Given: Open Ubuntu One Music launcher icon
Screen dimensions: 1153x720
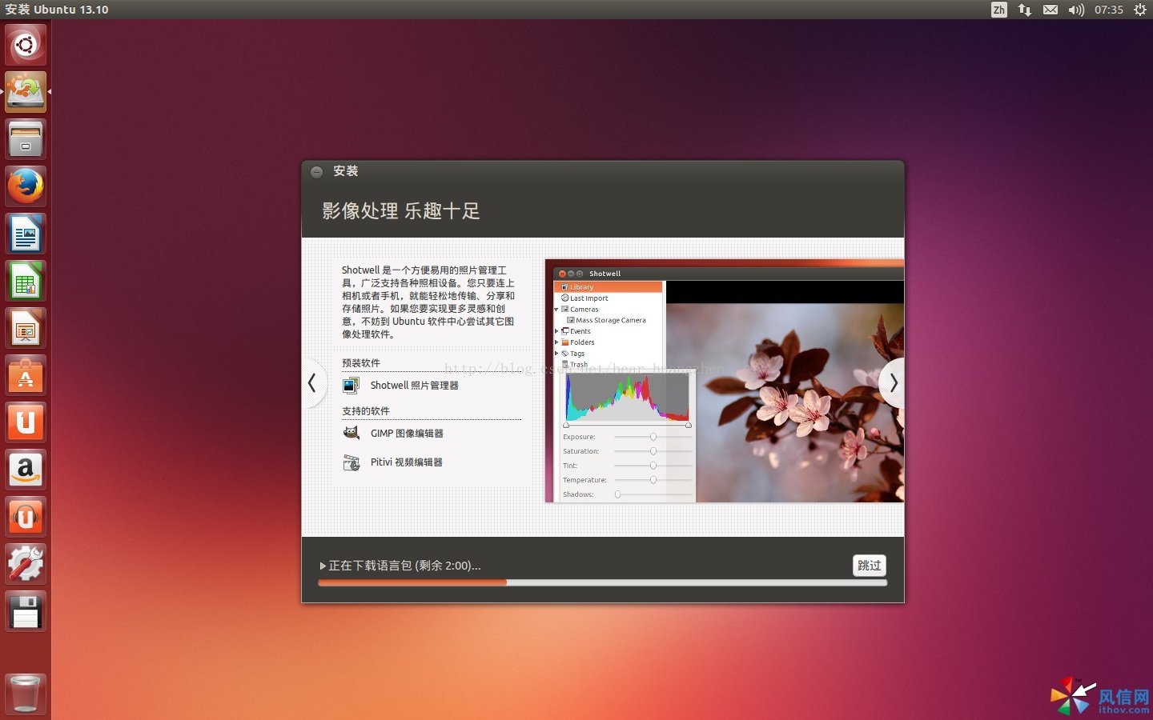Looking at the screenshot, I should coord(26,517).
